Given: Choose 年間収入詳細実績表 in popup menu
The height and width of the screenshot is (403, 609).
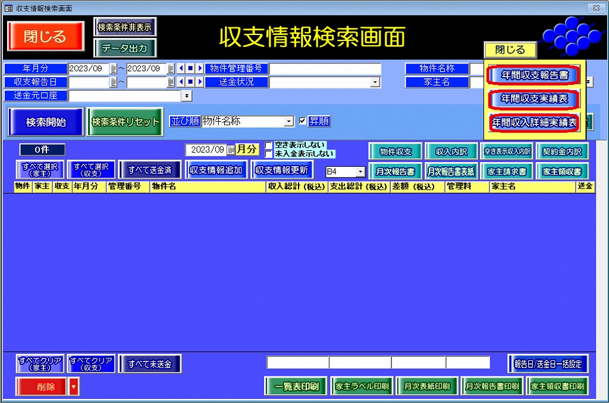Looking at the screenshot, I should point(535,122).
